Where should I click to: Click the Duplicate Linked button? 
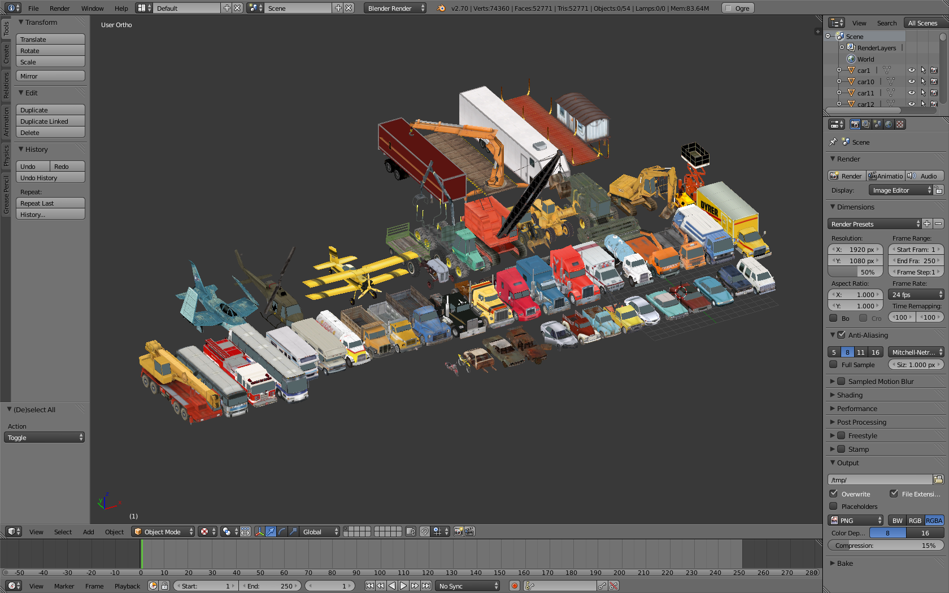click(50, 121)
